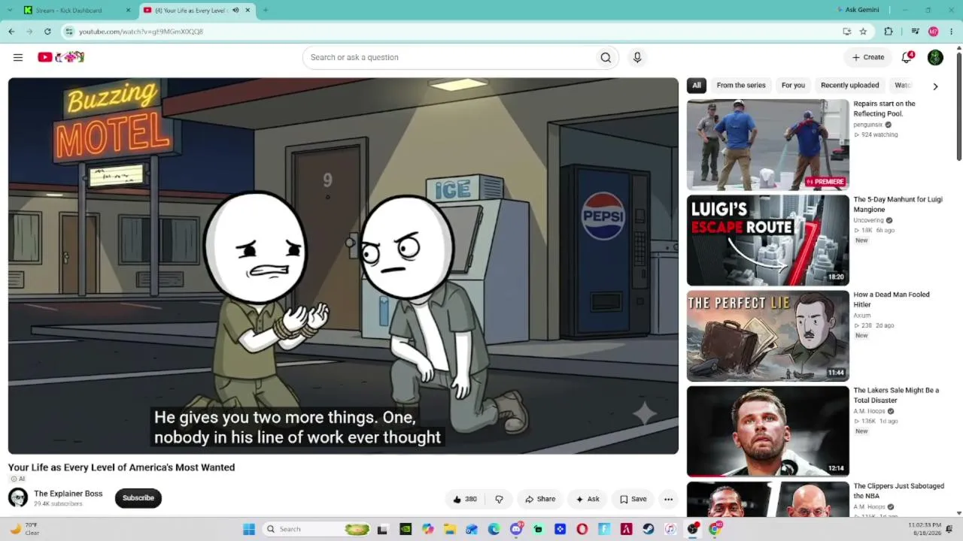Open Chrome extensions puzzle icon
Screen dimensions: 963x541
[x=889, y=32]
